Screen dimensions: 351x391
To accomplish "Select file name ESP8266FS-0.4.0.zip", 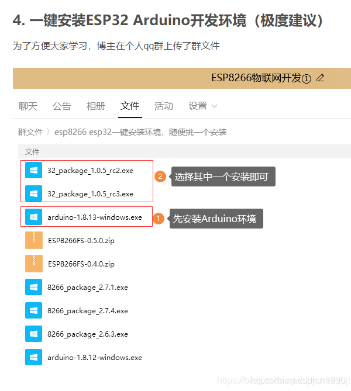I will tap(81, 264).
